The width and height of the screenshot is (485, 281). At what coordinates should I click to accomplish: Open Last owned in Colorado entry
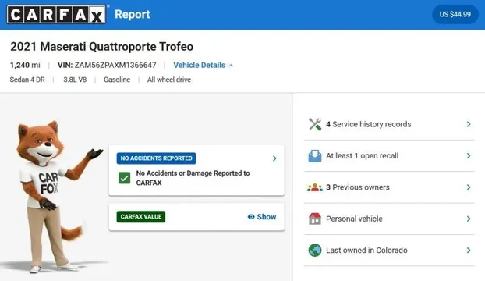[389, 250]
